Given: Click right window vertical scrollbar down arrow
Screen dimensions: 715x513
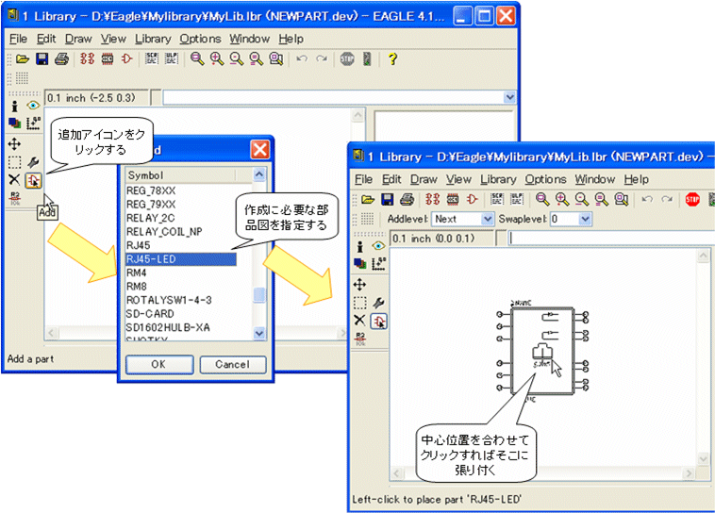Looking at the screenshot, I should coord(703,458).
